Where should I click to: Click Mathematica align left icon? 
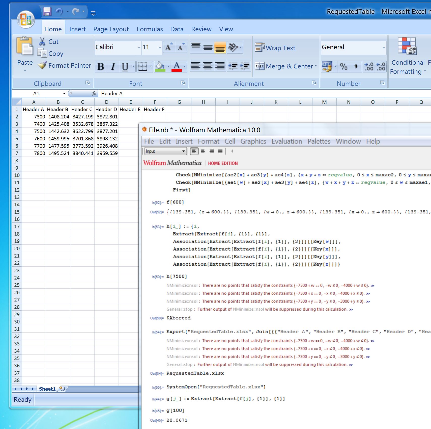(x=194, y=151)
